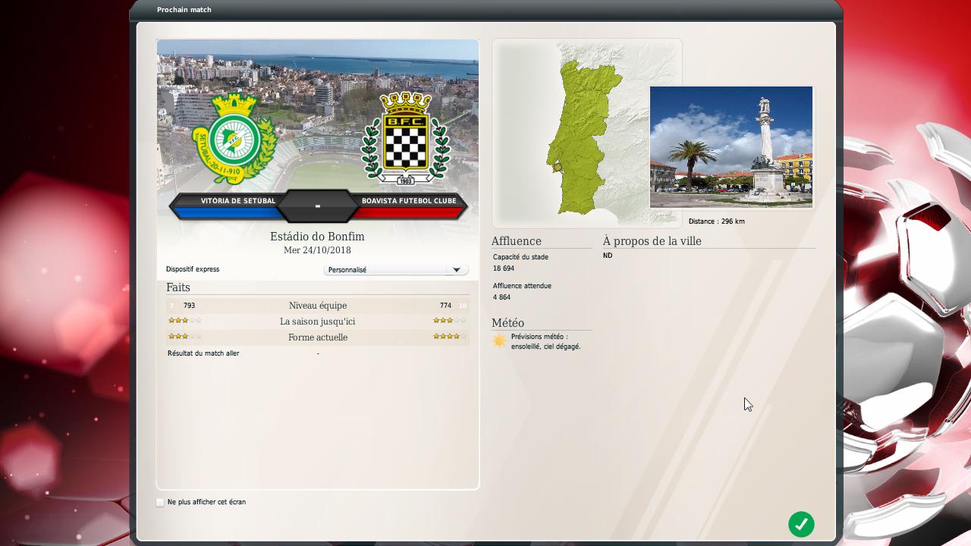Click the 'La saison jusqu'ici' row label
This screenshot has height=546, width=971.
318,322
